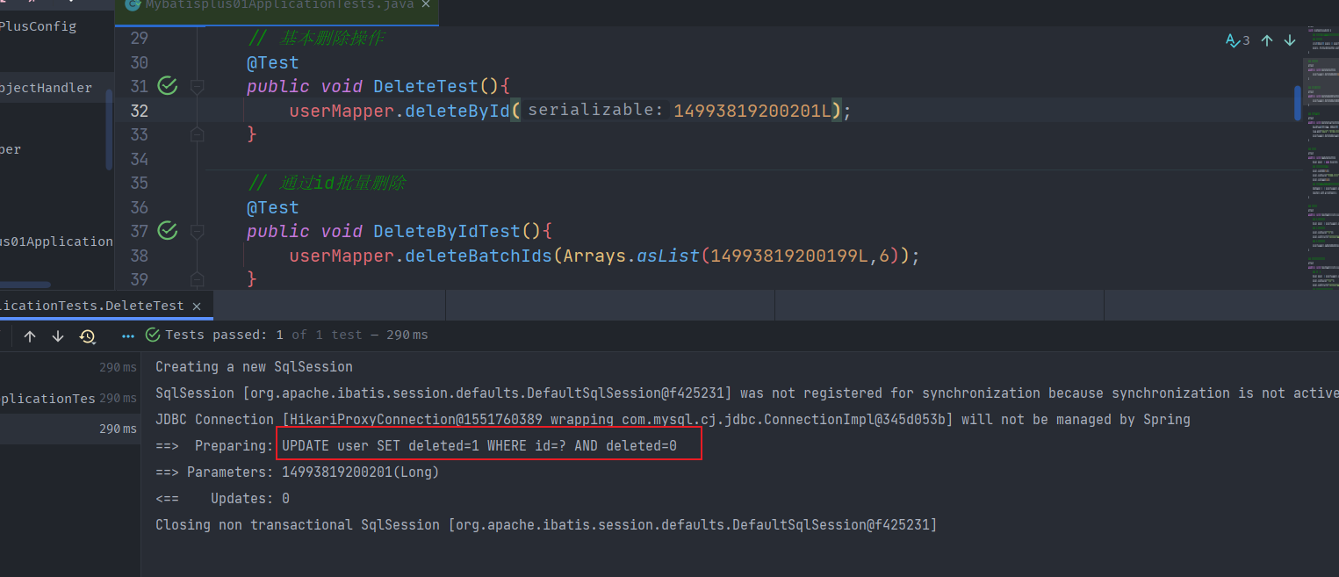Click the editor vertical scrollbar thumb

[1298, 102]
